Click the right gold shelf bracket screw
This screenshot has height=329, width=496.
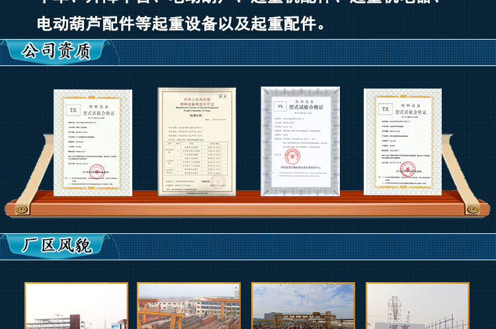(473, 209)
